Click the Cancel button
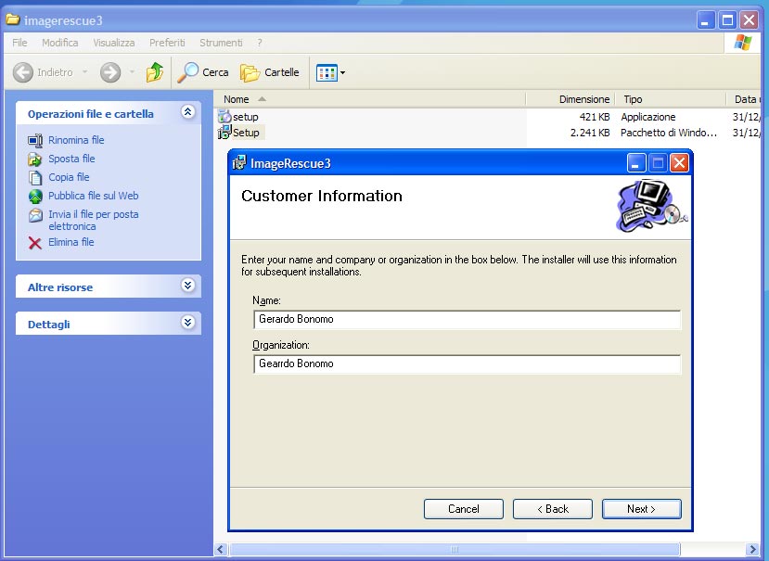 (464, 509)
